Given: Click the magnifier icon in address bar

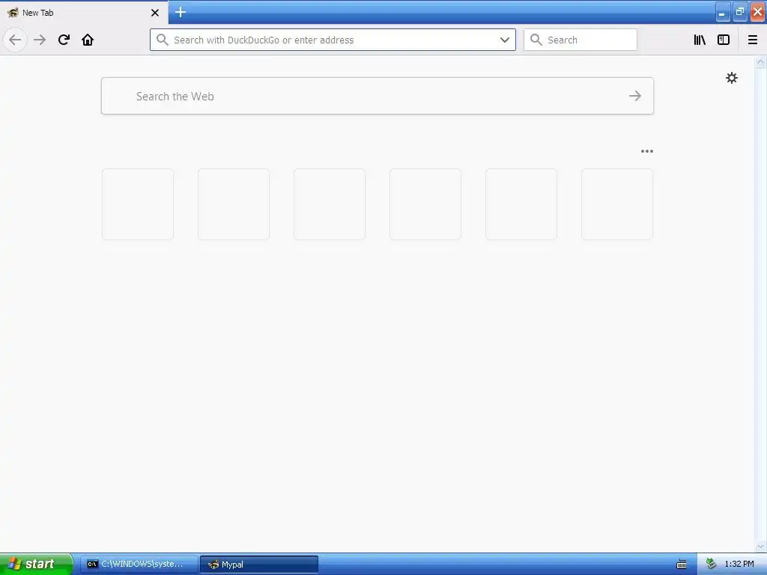Looking at the screenshot, I should coord(163,40).
